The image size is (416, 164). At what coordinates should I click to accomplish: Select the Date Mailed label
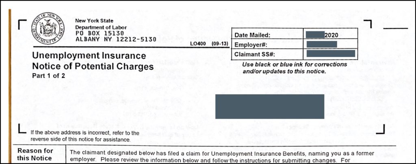[252, 35]
